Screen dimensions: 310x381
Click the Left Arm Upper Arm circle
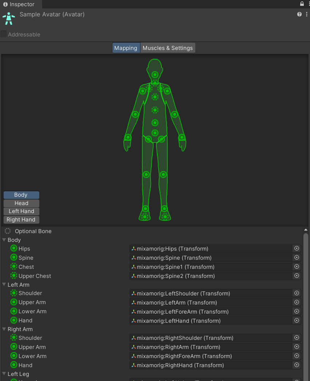point(14,302)
